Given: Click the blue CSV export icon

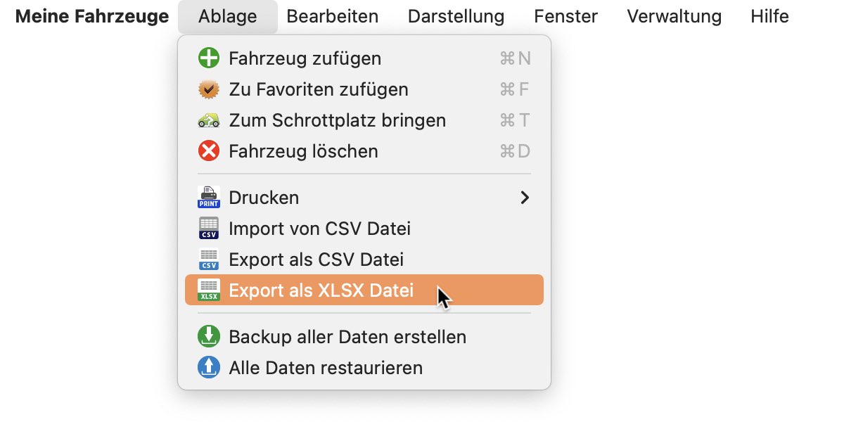Looking at the screenshot, I should (209, 260).
